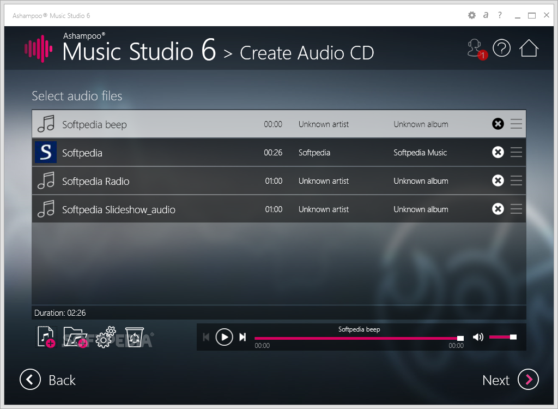Click Unknown artist in Softpedia Radio row
558x409 pixels.
click(324, 181)
